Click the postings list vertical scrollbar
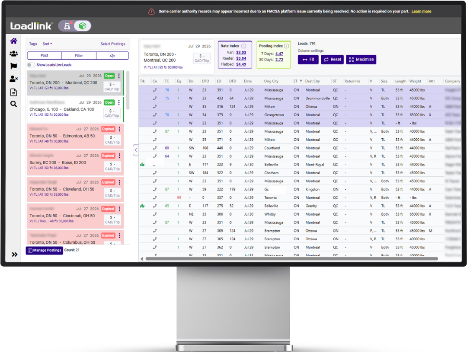 click(x=128, y=90)
